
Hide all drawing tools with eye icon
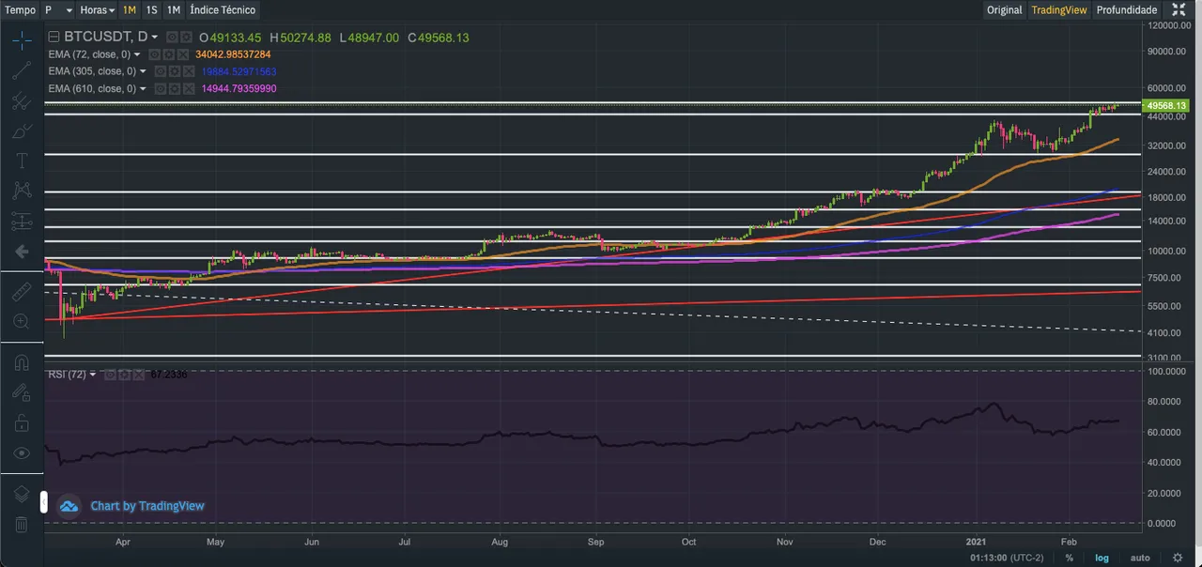(x=22, y=452)
